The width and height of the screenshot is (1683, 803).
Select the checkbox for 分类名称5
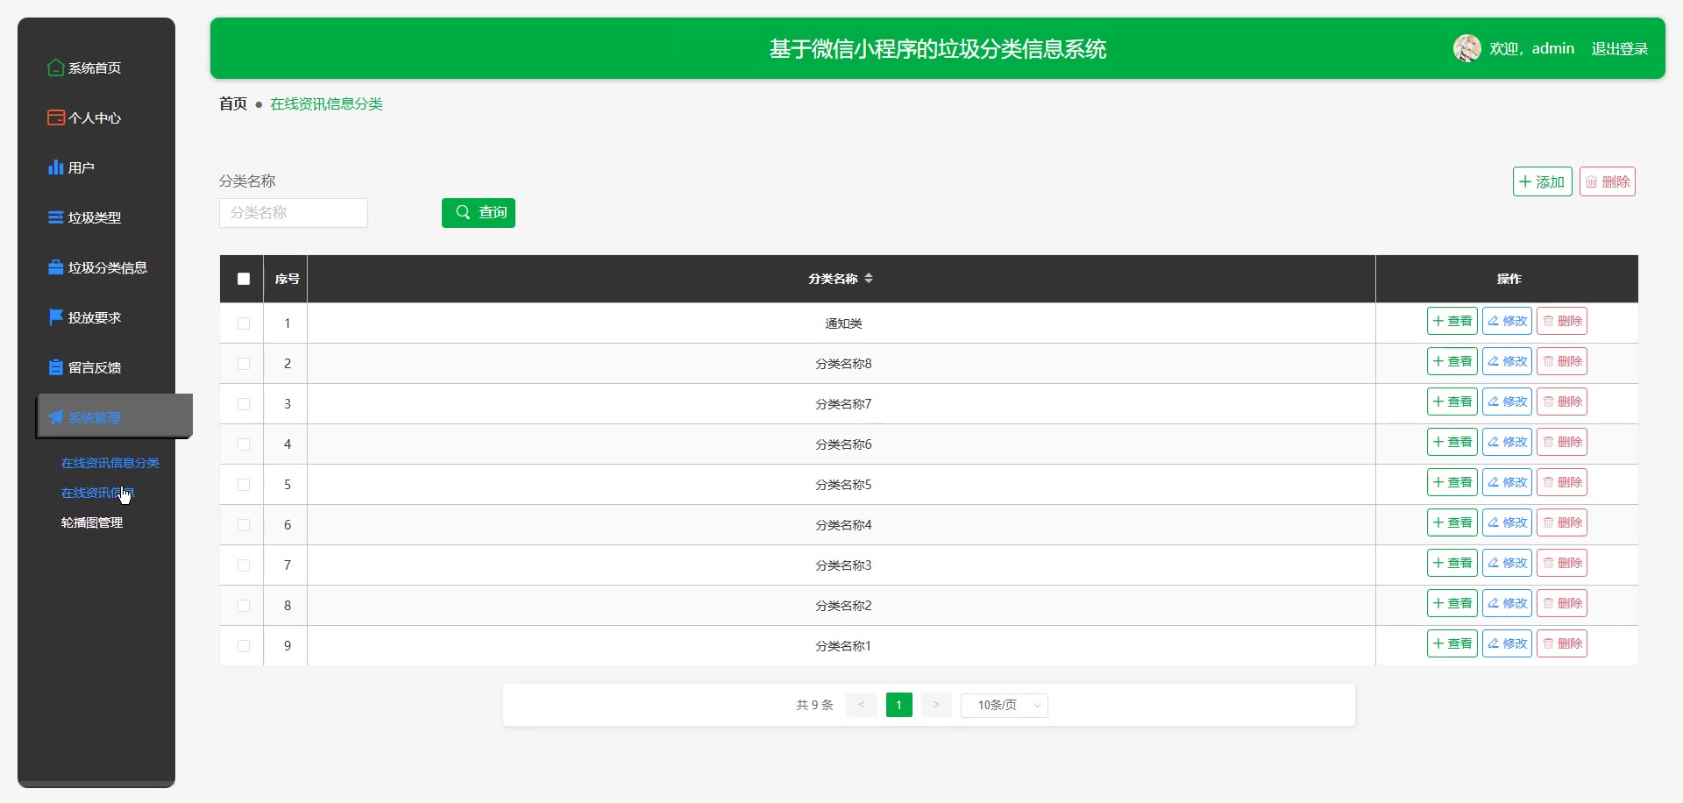pyautogui.click(x=244, y=485)
